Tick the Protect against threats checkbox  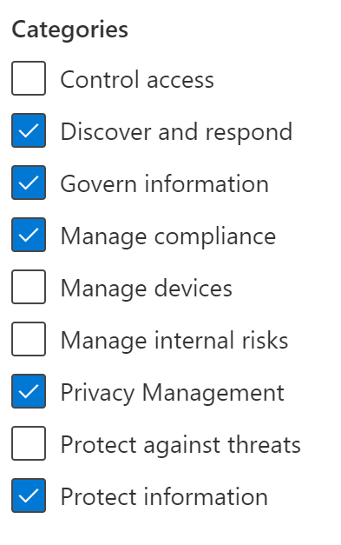[29, 443]
